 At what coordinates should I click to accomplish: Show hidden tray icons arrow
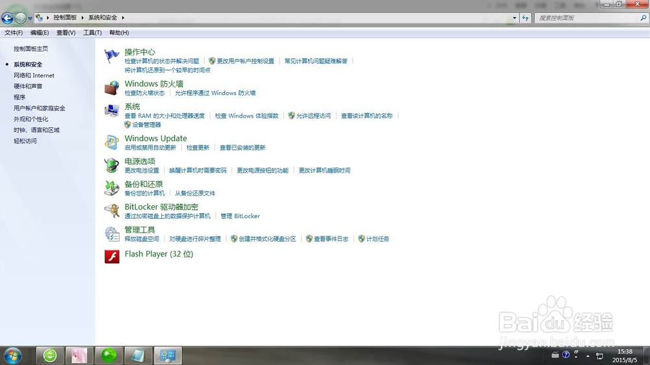coord(588,355)
